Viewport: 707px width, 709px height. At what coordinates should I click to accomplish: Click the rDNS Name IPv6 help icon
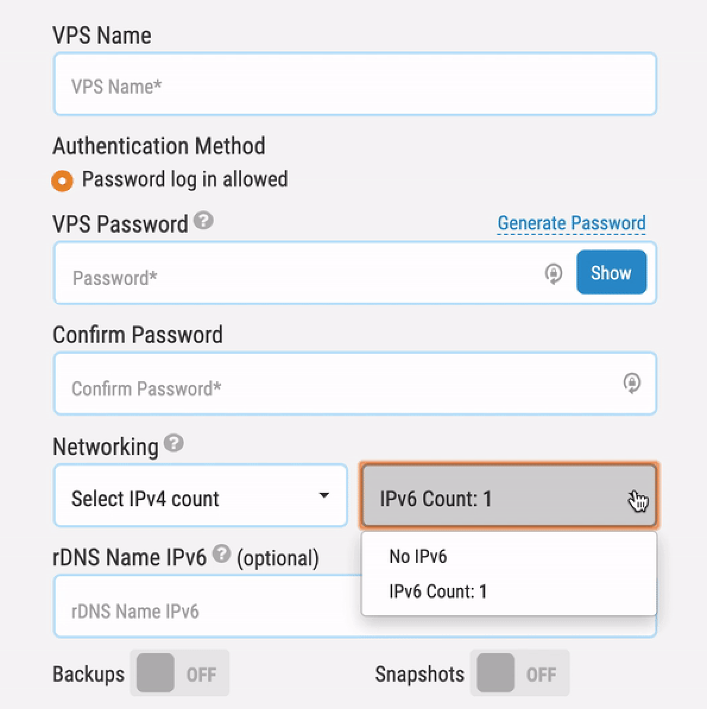pyautogui.click(x=221, y=553)
